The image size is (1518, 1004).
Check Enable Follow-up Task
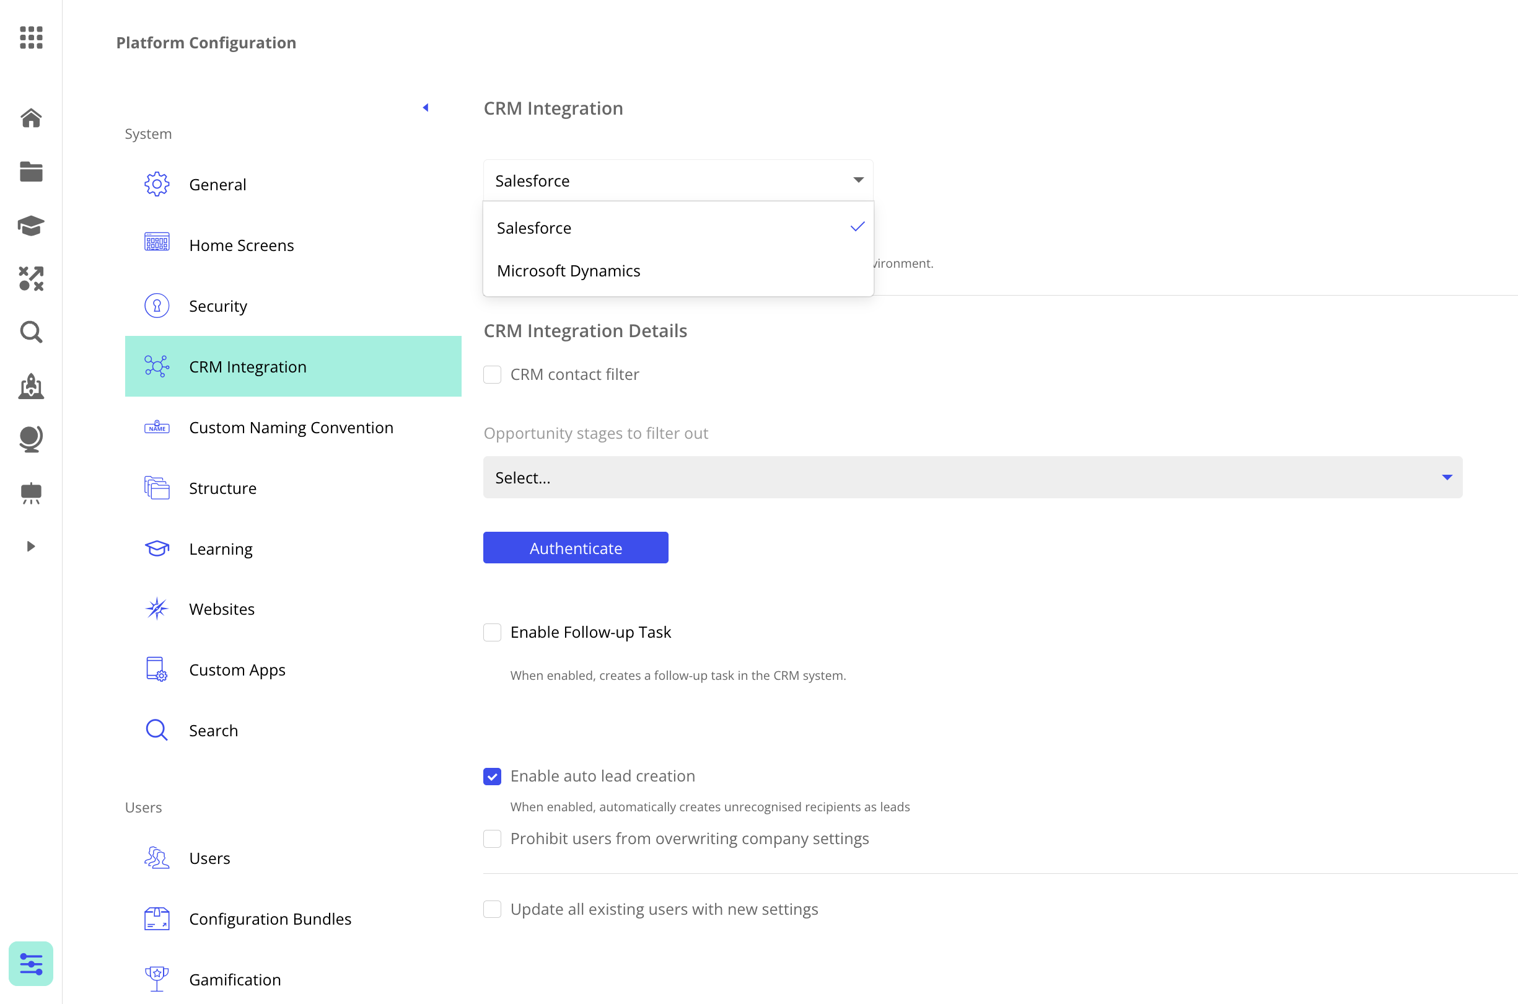[x=492, y=632]
